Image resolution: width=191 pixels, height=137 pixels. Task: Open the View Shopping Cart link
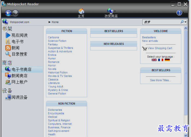pyautogui.click(x=160, y=48)
